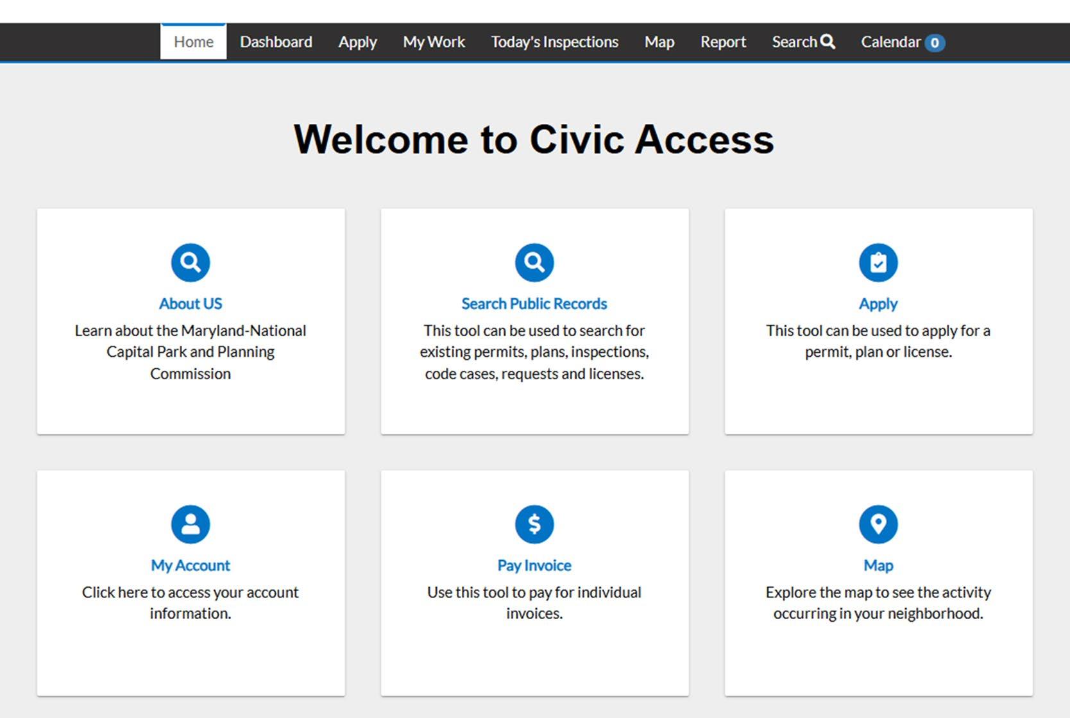
Task: Click the About US magnifier icon
Action: click(191, 262)
